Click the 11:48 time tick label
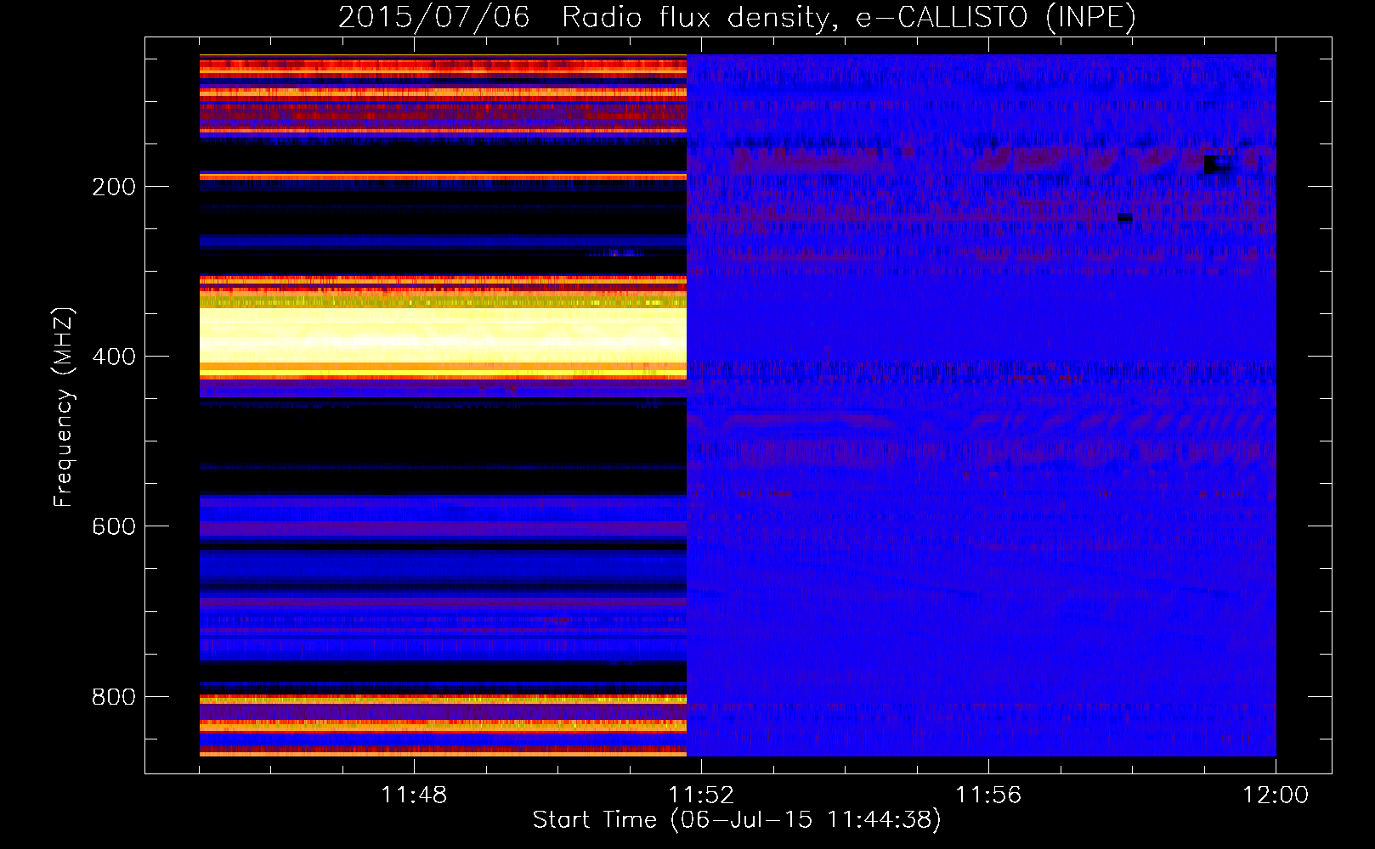The image size is (1375, 849). [414, 796]
